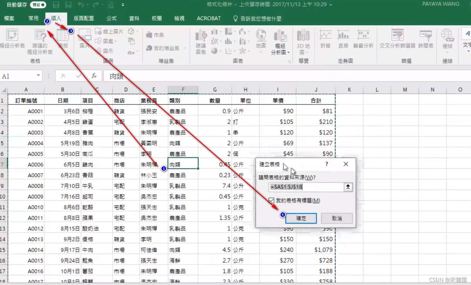Select the price cell $270

[x=278, y=261]
